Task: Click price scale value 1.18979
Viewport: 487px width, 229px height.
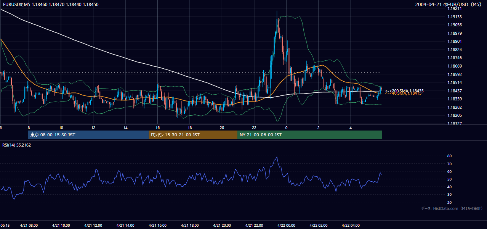Action: pyautogui.click(x=455, y=33)
